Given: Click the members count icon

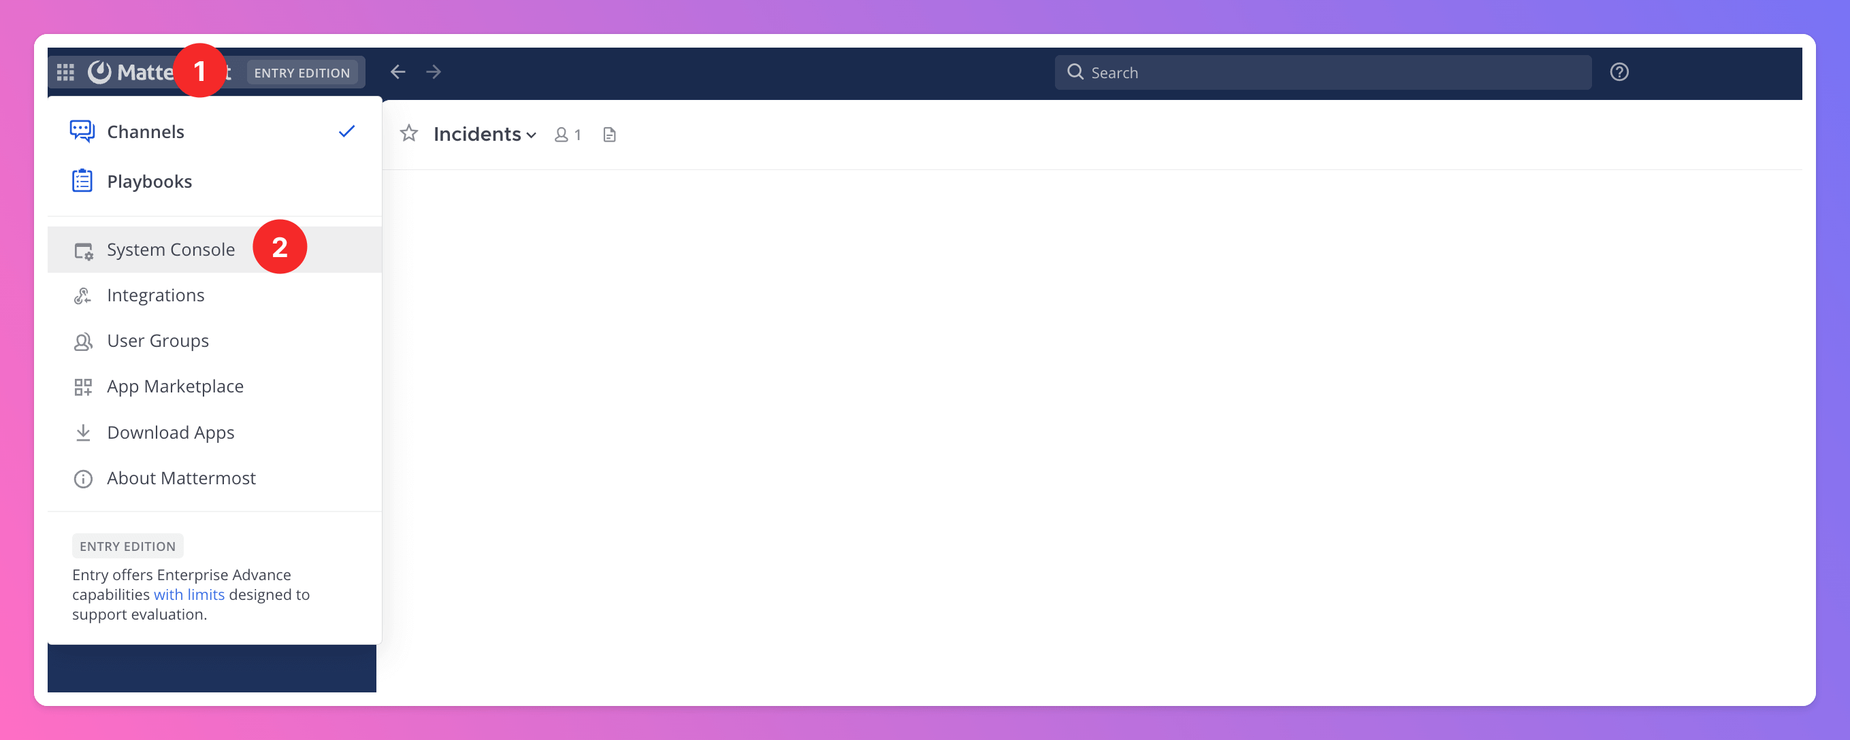Looking at the screenshot, I should click(568, 135).
